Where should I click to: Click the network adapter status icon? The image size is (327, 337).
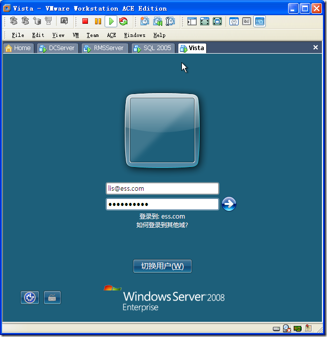(298, 328)
